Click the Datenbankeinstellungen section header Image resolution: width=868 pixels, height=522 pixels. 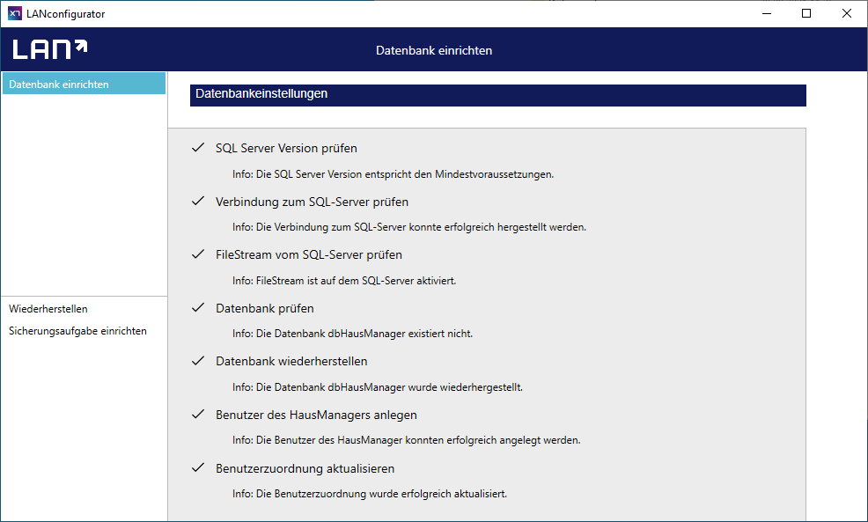(497, 94)
